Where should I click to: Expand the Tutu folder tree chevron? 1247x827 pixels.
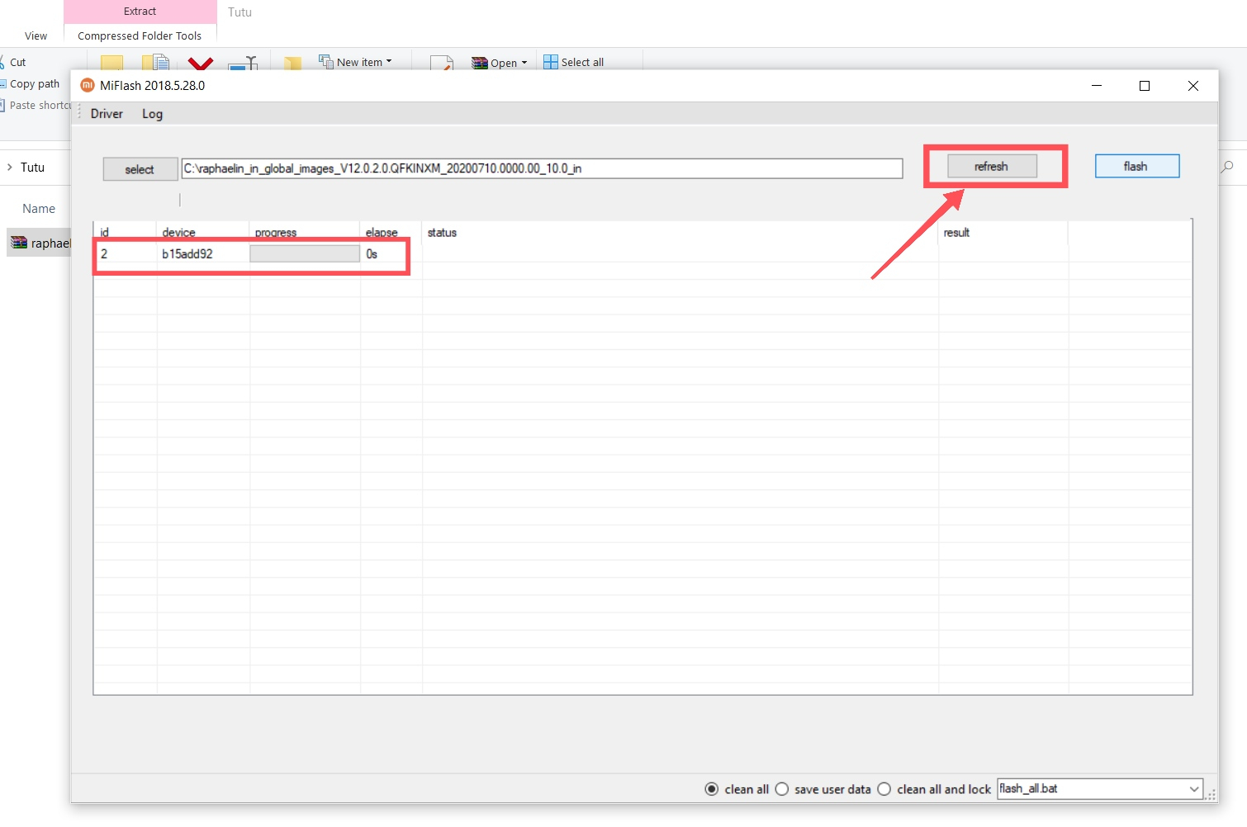click(10, 167)
